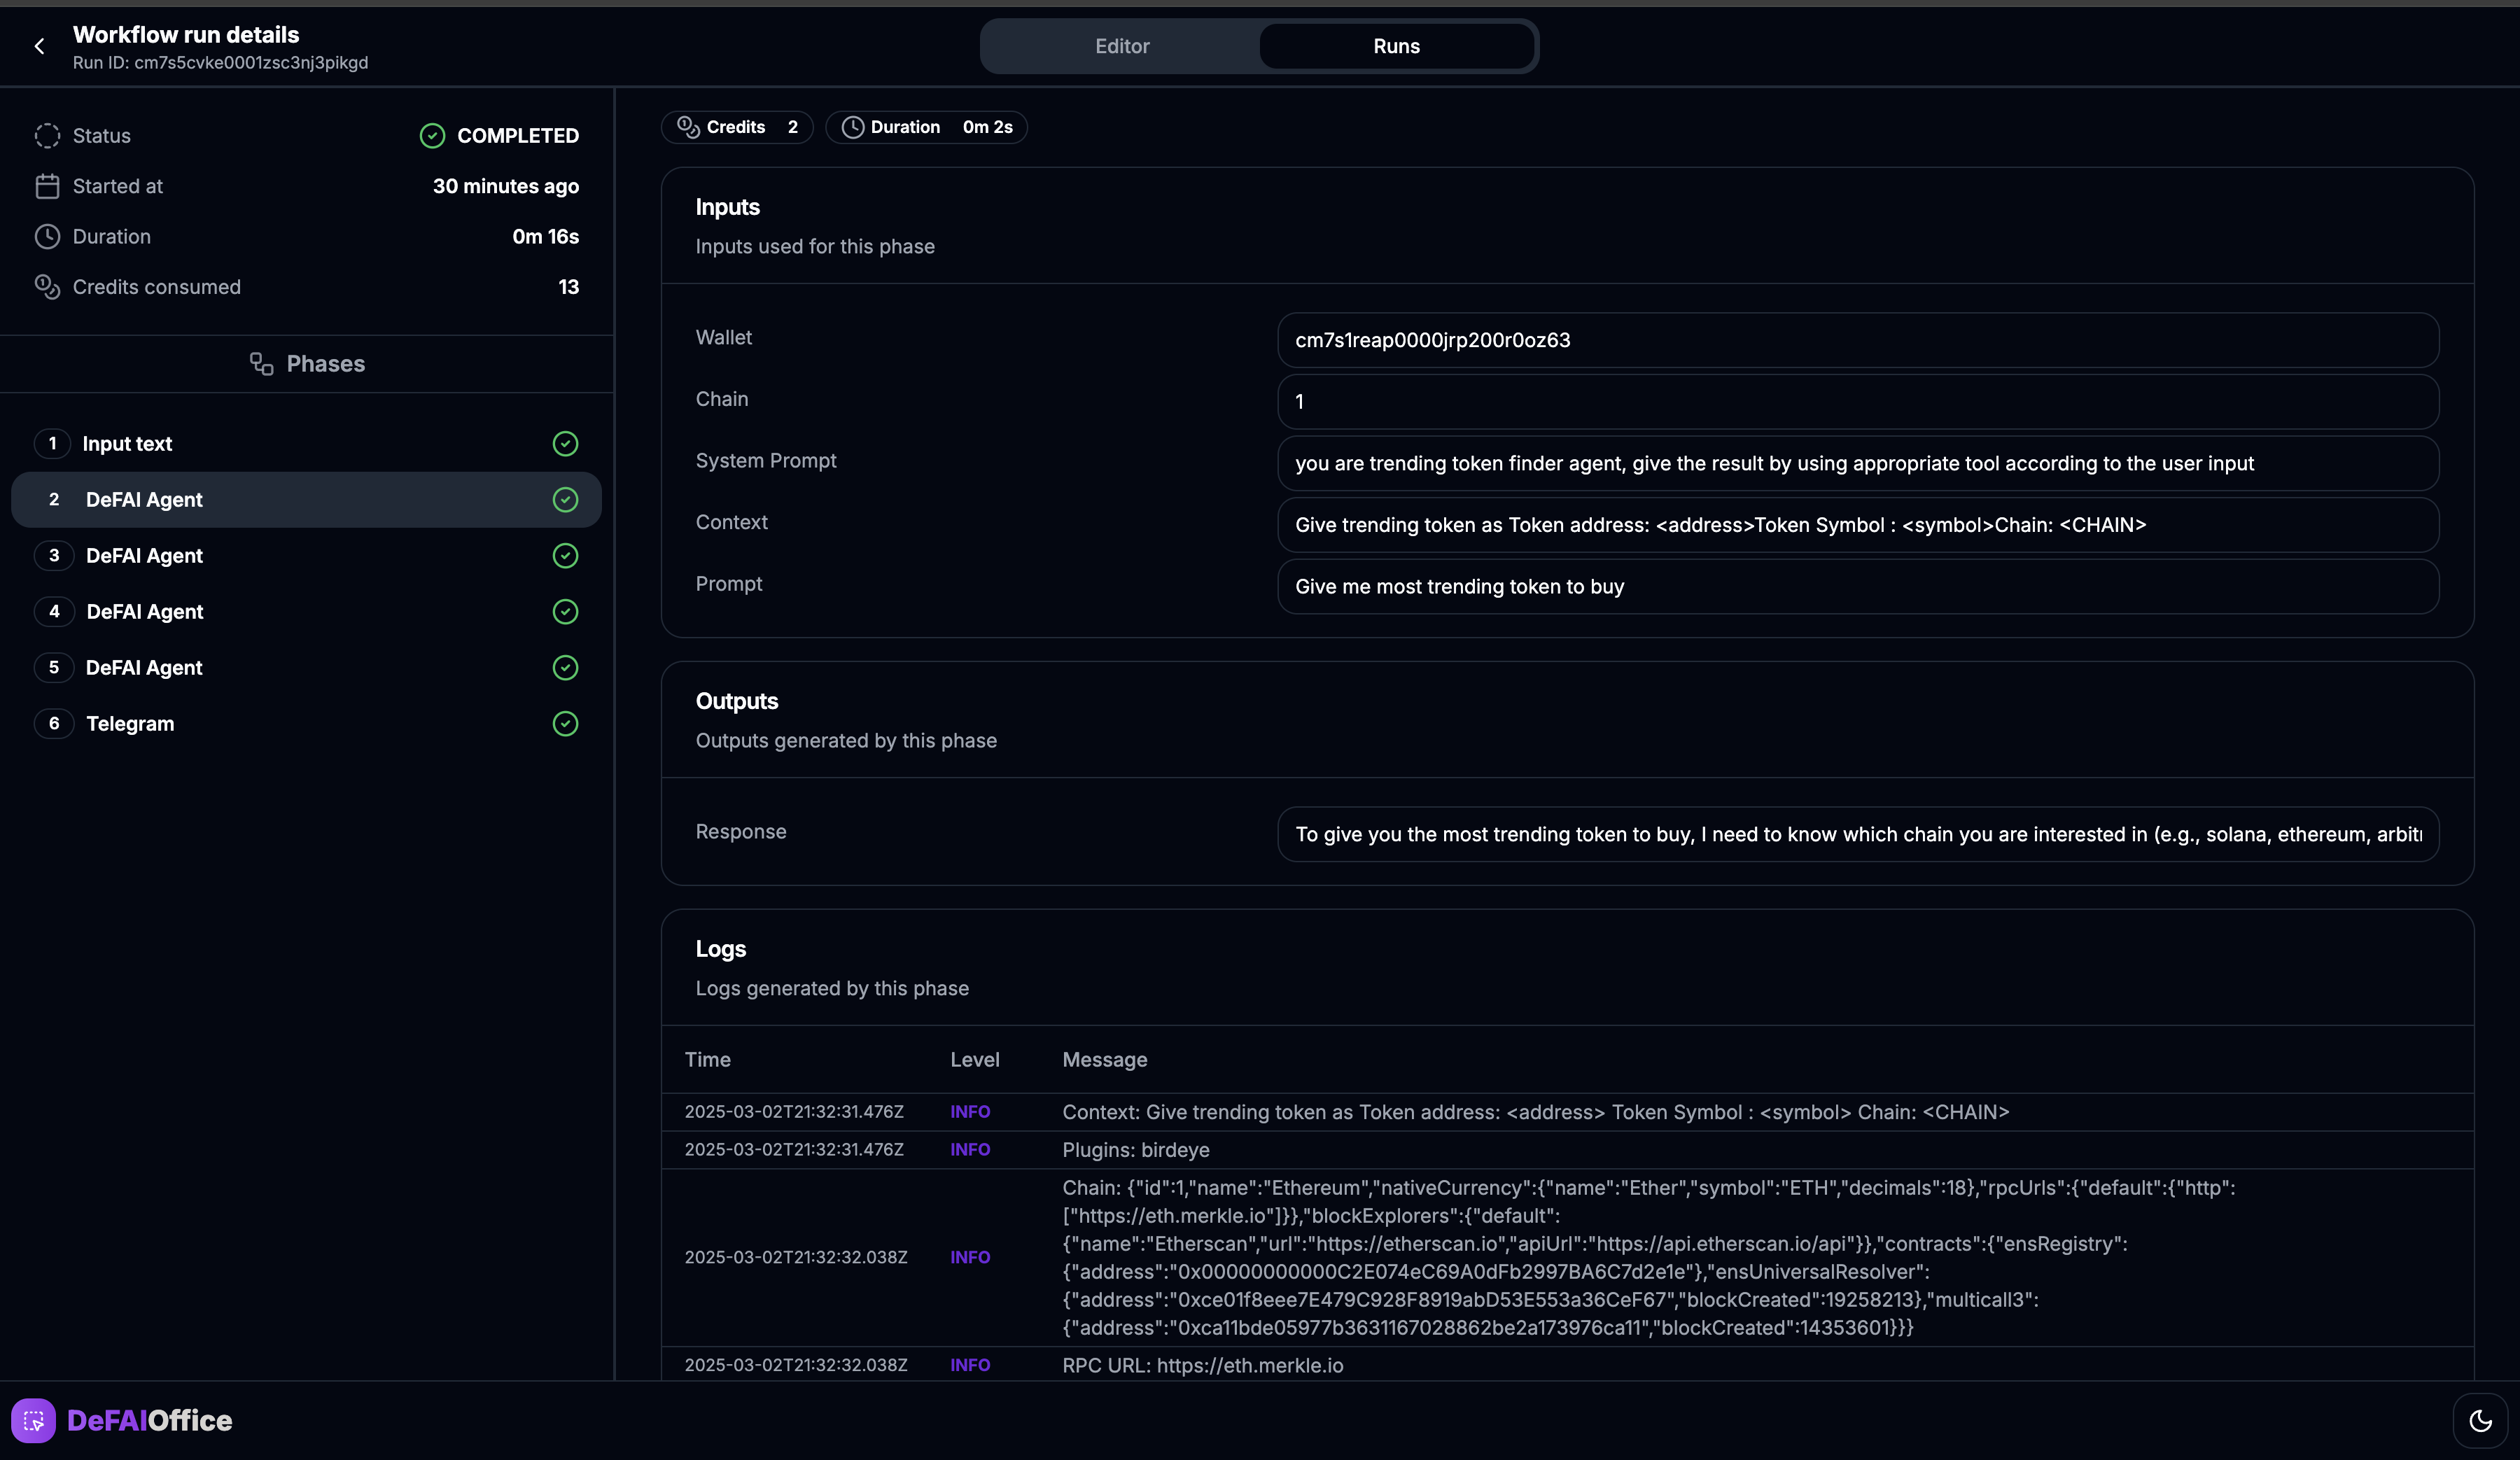Click the DeFAIOffice logo icon
2520x1460 pixels.
coord(33,1420)
